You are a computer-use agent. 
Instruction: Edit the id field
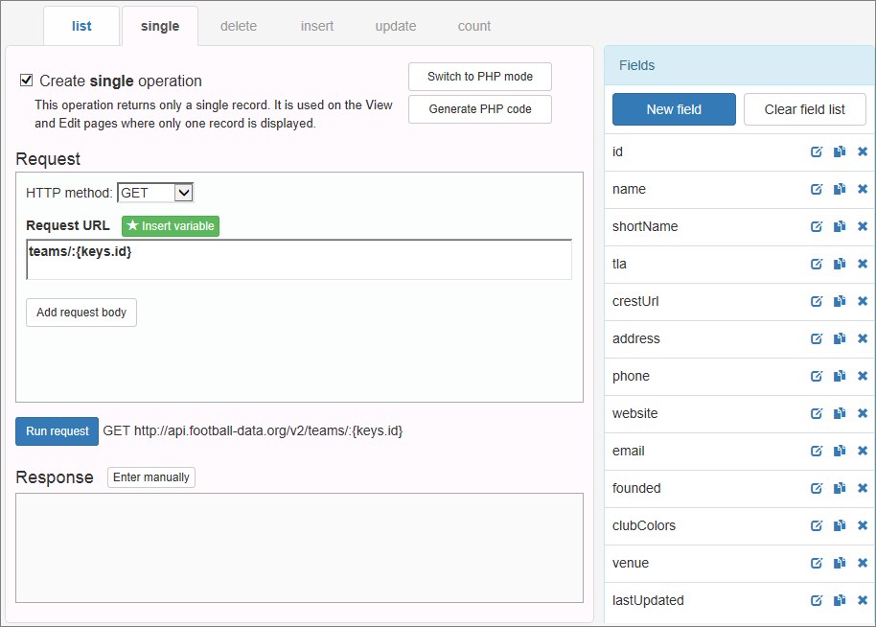click(817, 151)
